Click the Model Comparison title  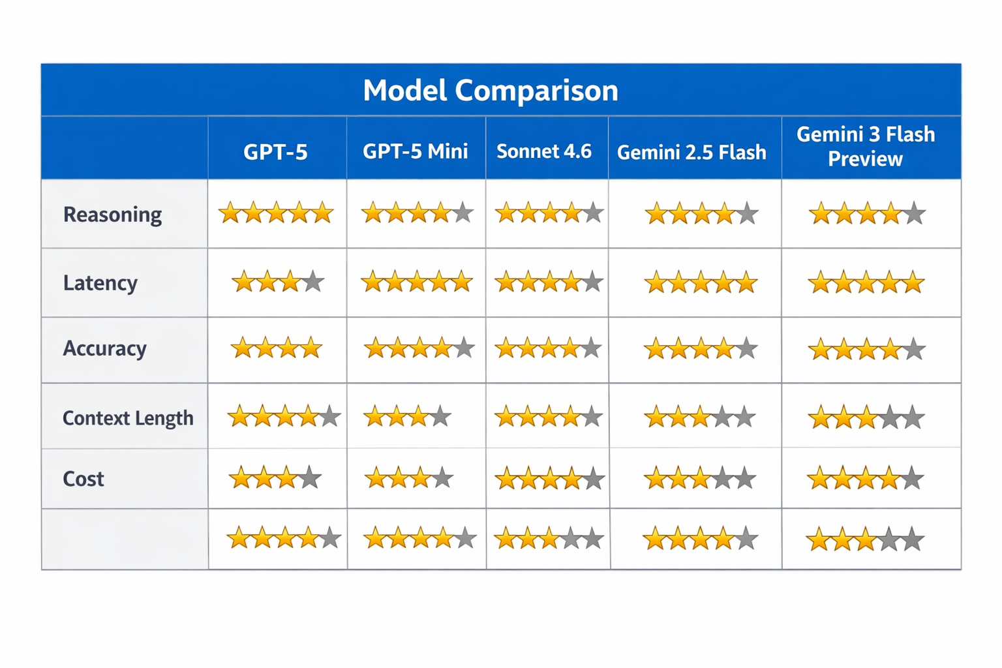(x=491, y=90)
